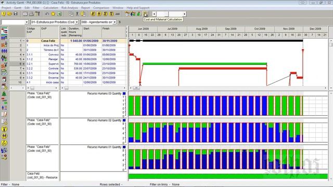The image size is (333, 187).
Task: Click the tools icon beside the Print icon
Action: [37, 14]
